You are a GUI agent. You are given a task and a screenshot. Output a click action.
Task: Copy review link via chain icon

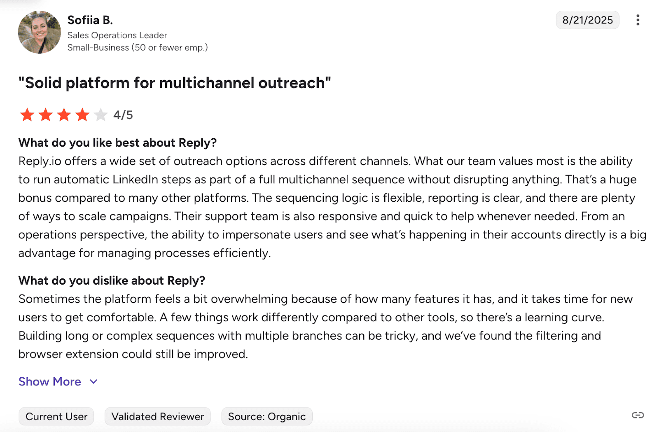click(638, 415)
